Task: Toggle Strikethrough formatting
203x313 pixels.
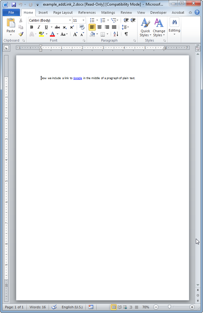Action: [x=57, y=27]
